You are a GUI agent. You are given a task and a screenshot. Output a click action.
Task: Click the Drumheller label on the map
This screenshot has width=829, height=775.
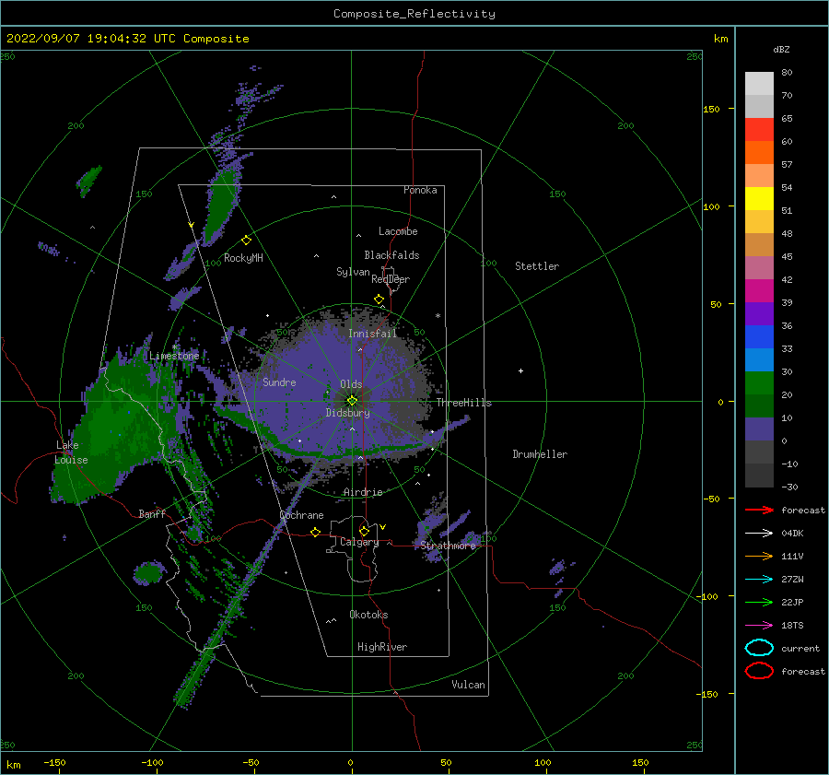pos(540,454)
